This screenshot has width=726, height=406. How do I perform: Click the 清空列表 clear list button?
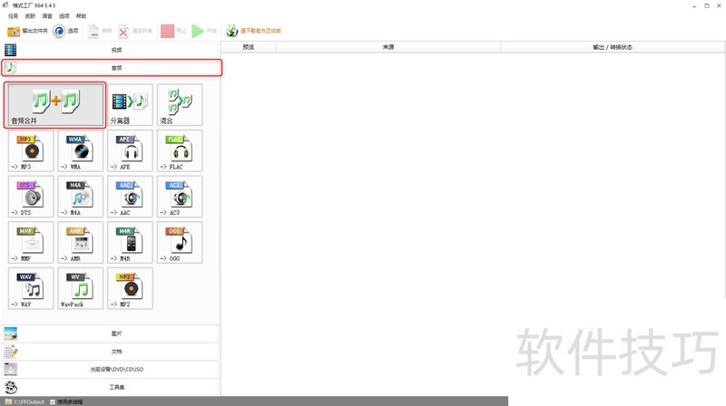tap(135, 31)
